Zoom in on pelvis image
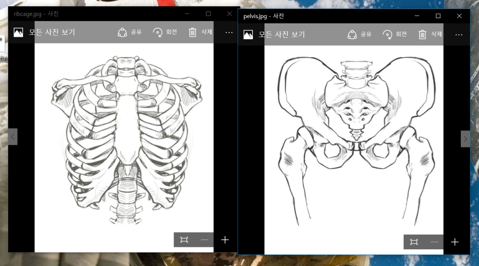 pos(455,242)
